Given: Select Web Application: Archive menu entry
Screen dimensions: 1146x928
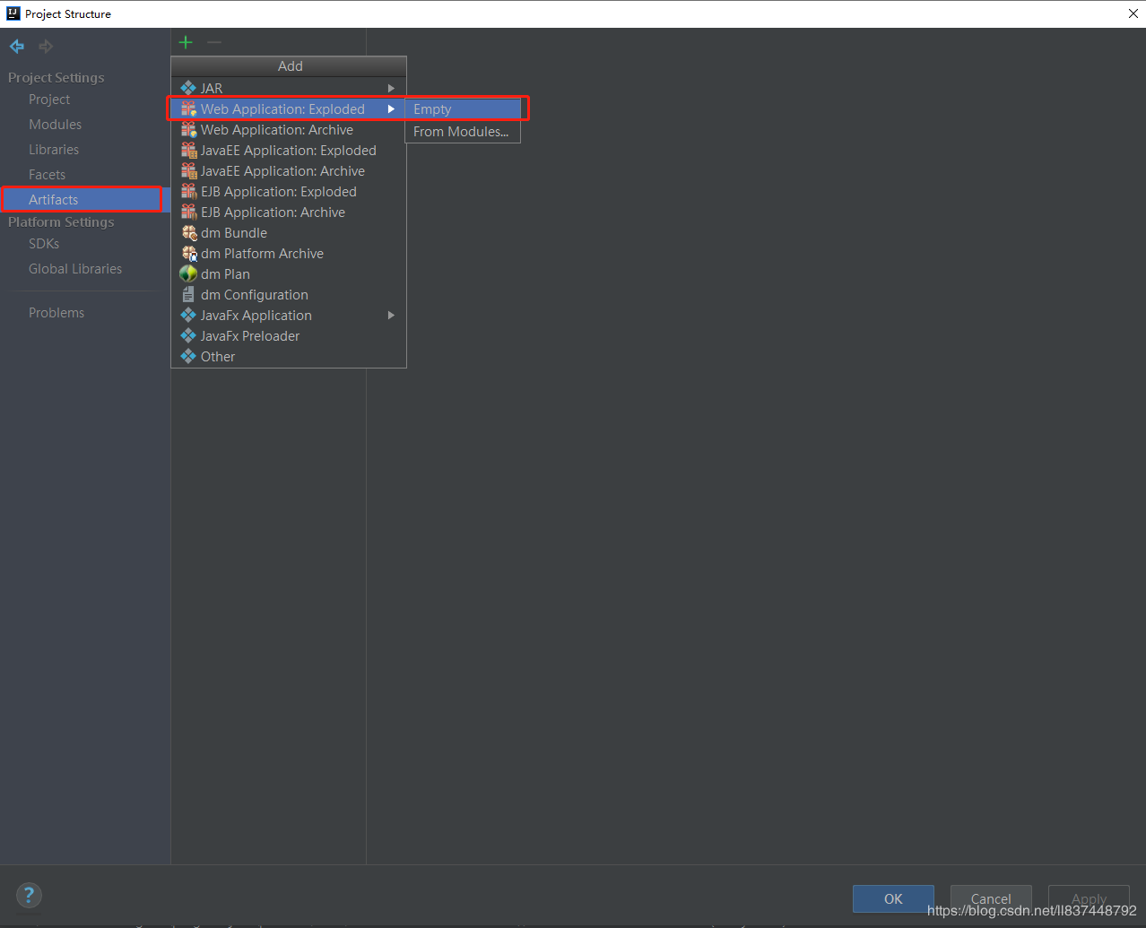Looking at the screenshot, I should point(289,129).
